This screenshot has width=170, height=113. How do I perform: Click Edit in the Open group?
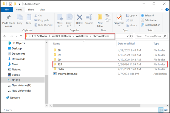click(130, 21)
